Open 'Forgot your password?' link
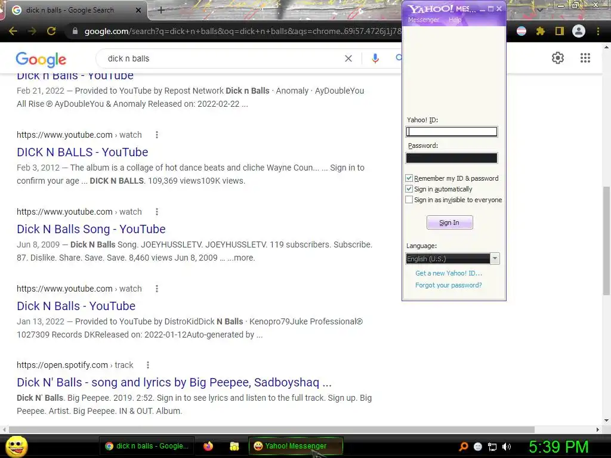The height and width of the screenshot is (458, 611). pos(449,285)
